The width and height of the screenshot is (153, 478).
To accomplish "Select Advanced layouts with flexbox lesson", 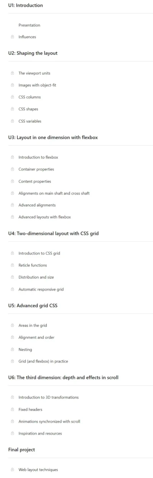I will (45, 217).
